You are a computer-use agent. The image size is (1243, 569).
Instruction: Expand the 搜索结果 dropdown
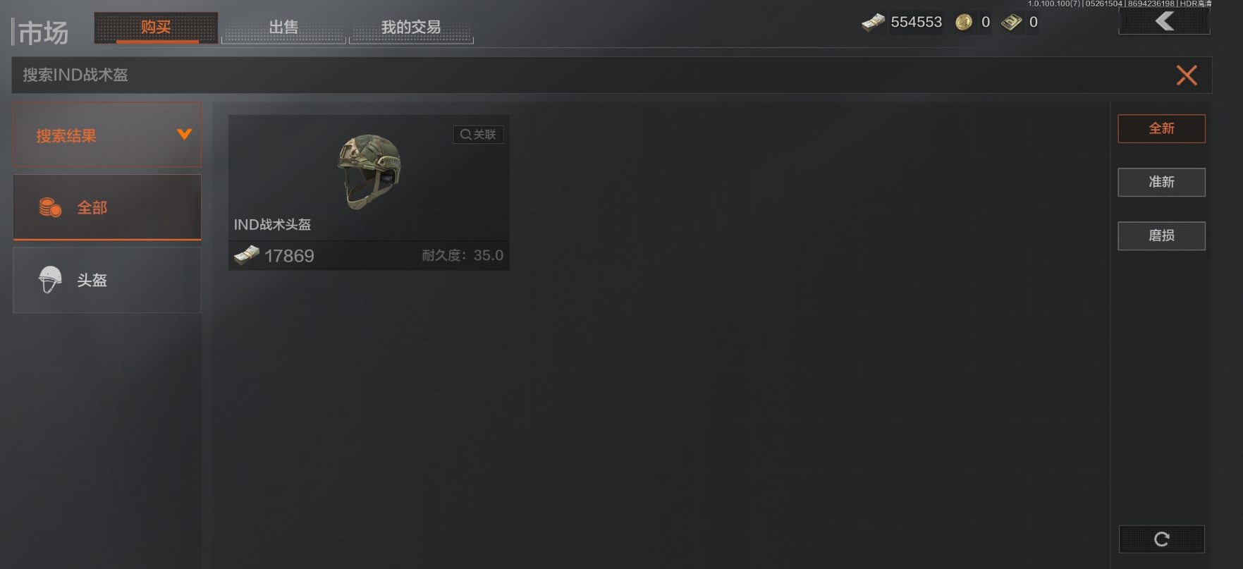(107, 135)
